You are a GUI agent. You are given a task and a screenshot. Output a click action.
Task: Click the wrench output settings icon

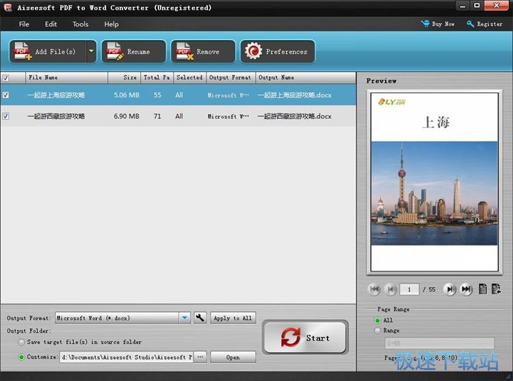pos(200,318)
